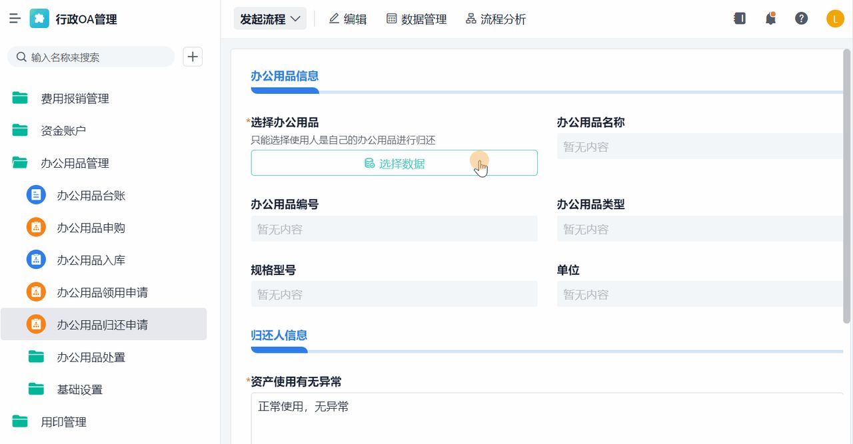The width and height of the screenshot is (853, 444).
Task: Open the 用印管理 folder
Action: pos(62,421)
